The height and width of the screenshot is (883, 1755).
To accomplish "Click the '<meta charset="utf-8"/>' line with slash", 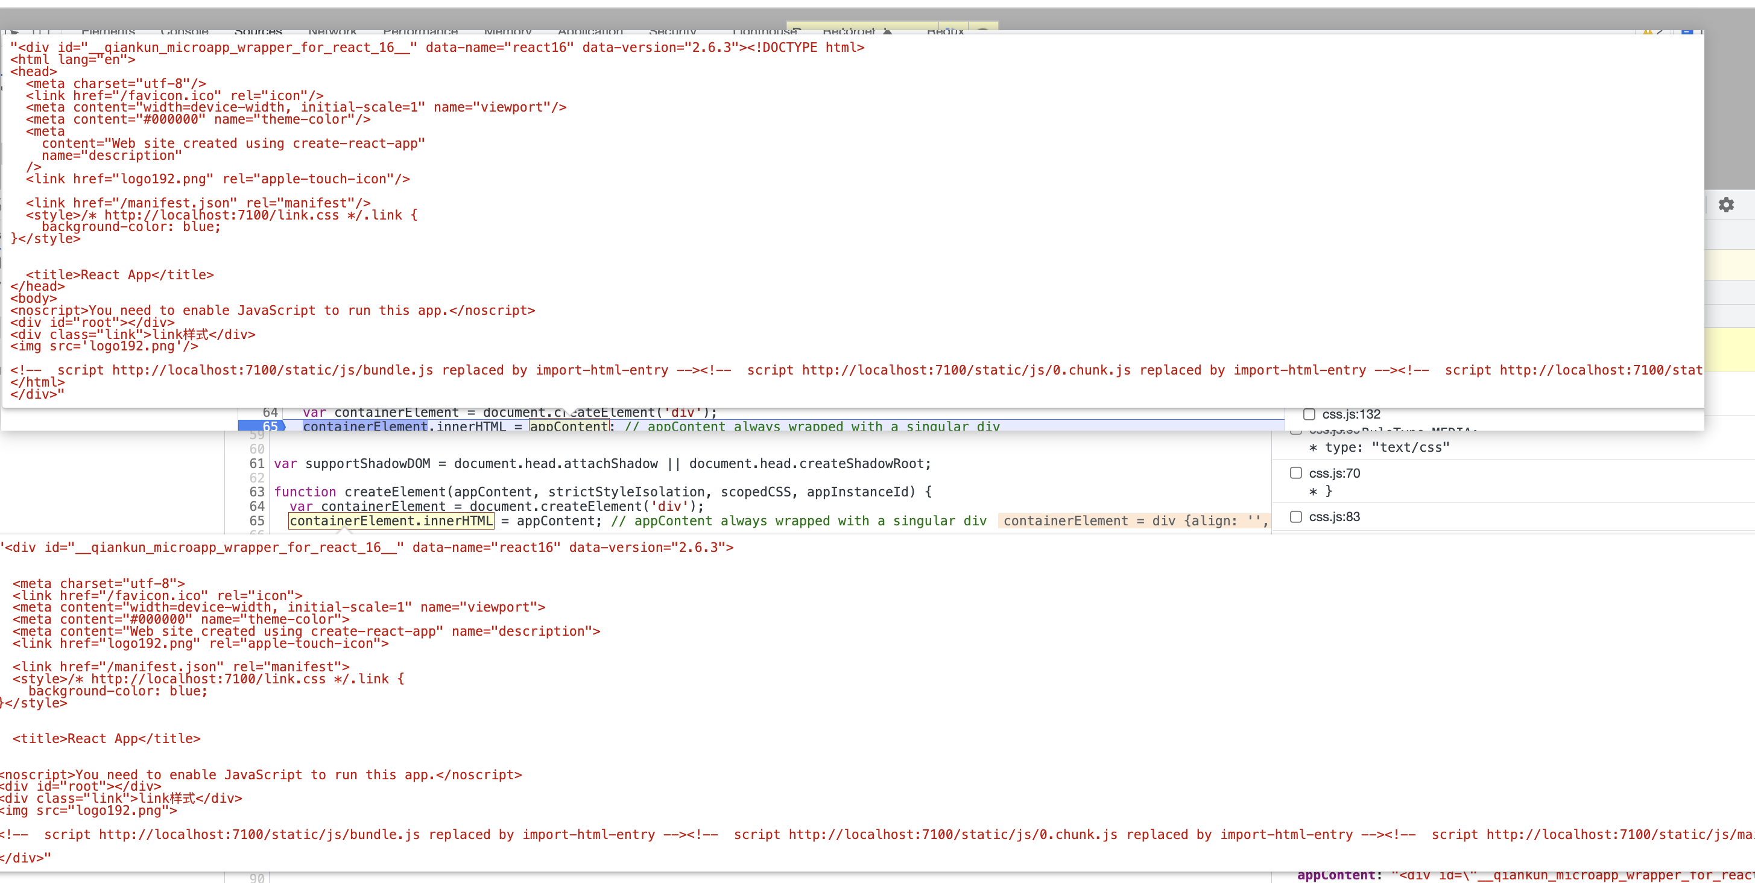I will [116, 84].
